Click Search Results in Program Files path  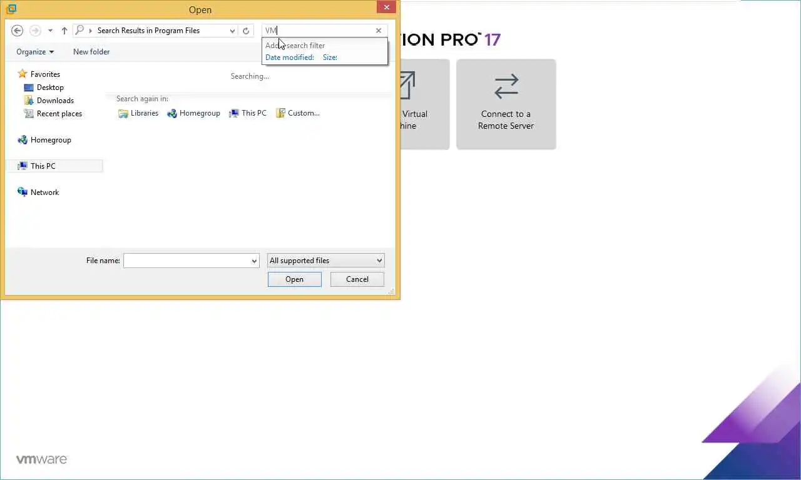[148, 31]
